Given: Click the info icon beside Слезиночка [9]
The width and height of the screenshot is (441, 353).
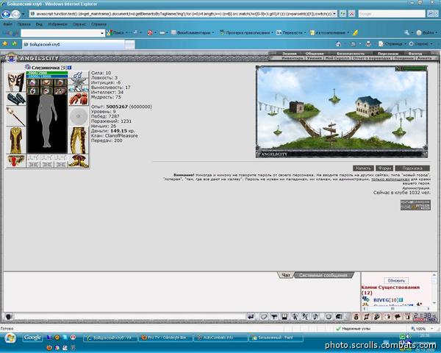Looking at the screenshot, I should tap(70, 68).
